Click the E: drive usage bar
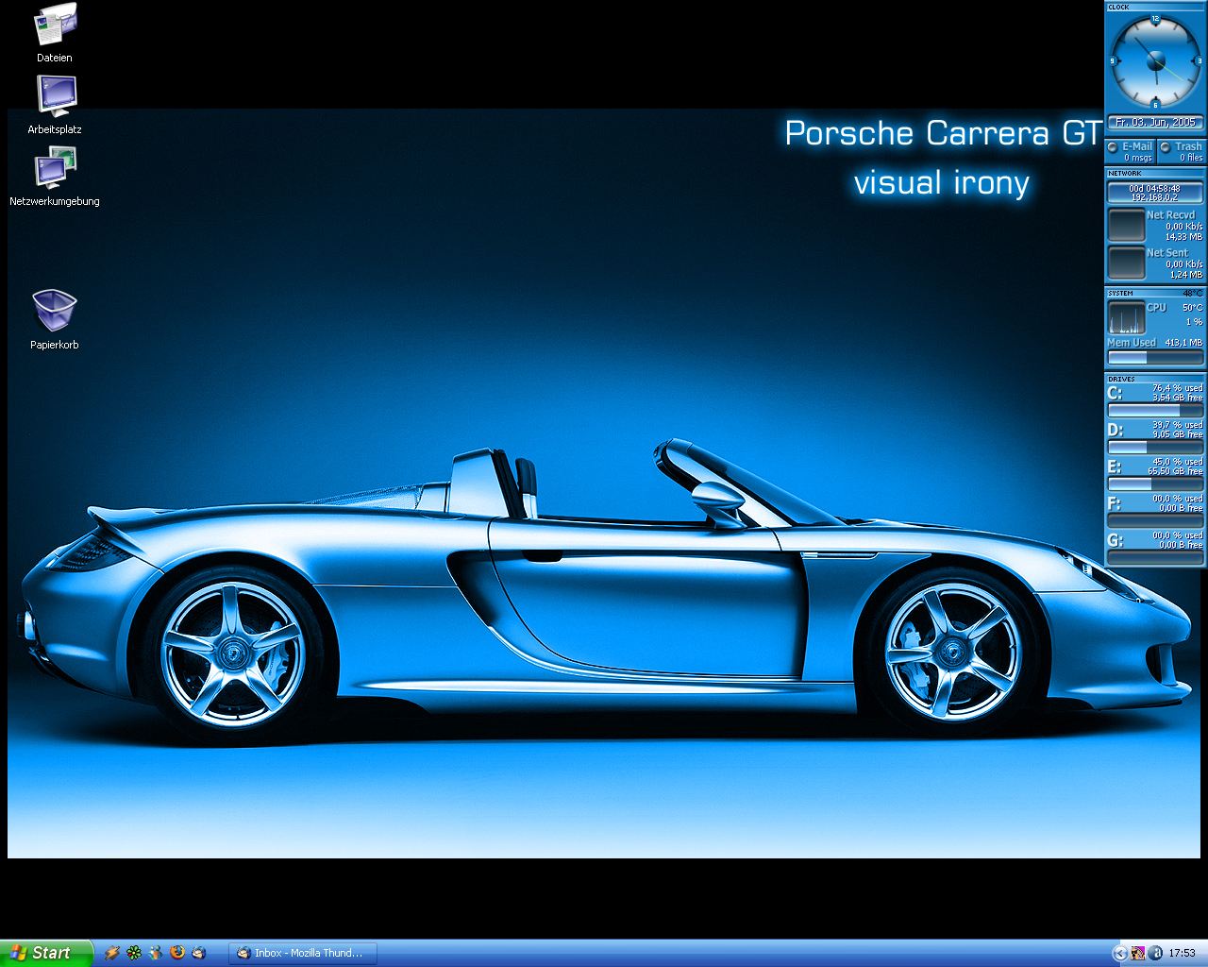Viewport: 1208px width, 967px height. [1155, 484]
